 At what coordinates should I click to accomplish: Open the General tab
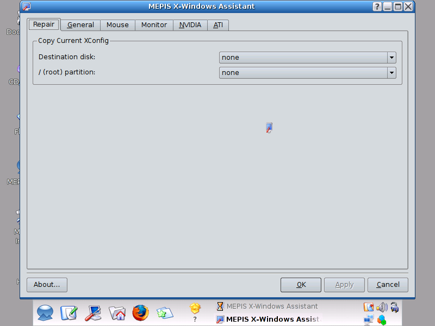click(80, 25)
